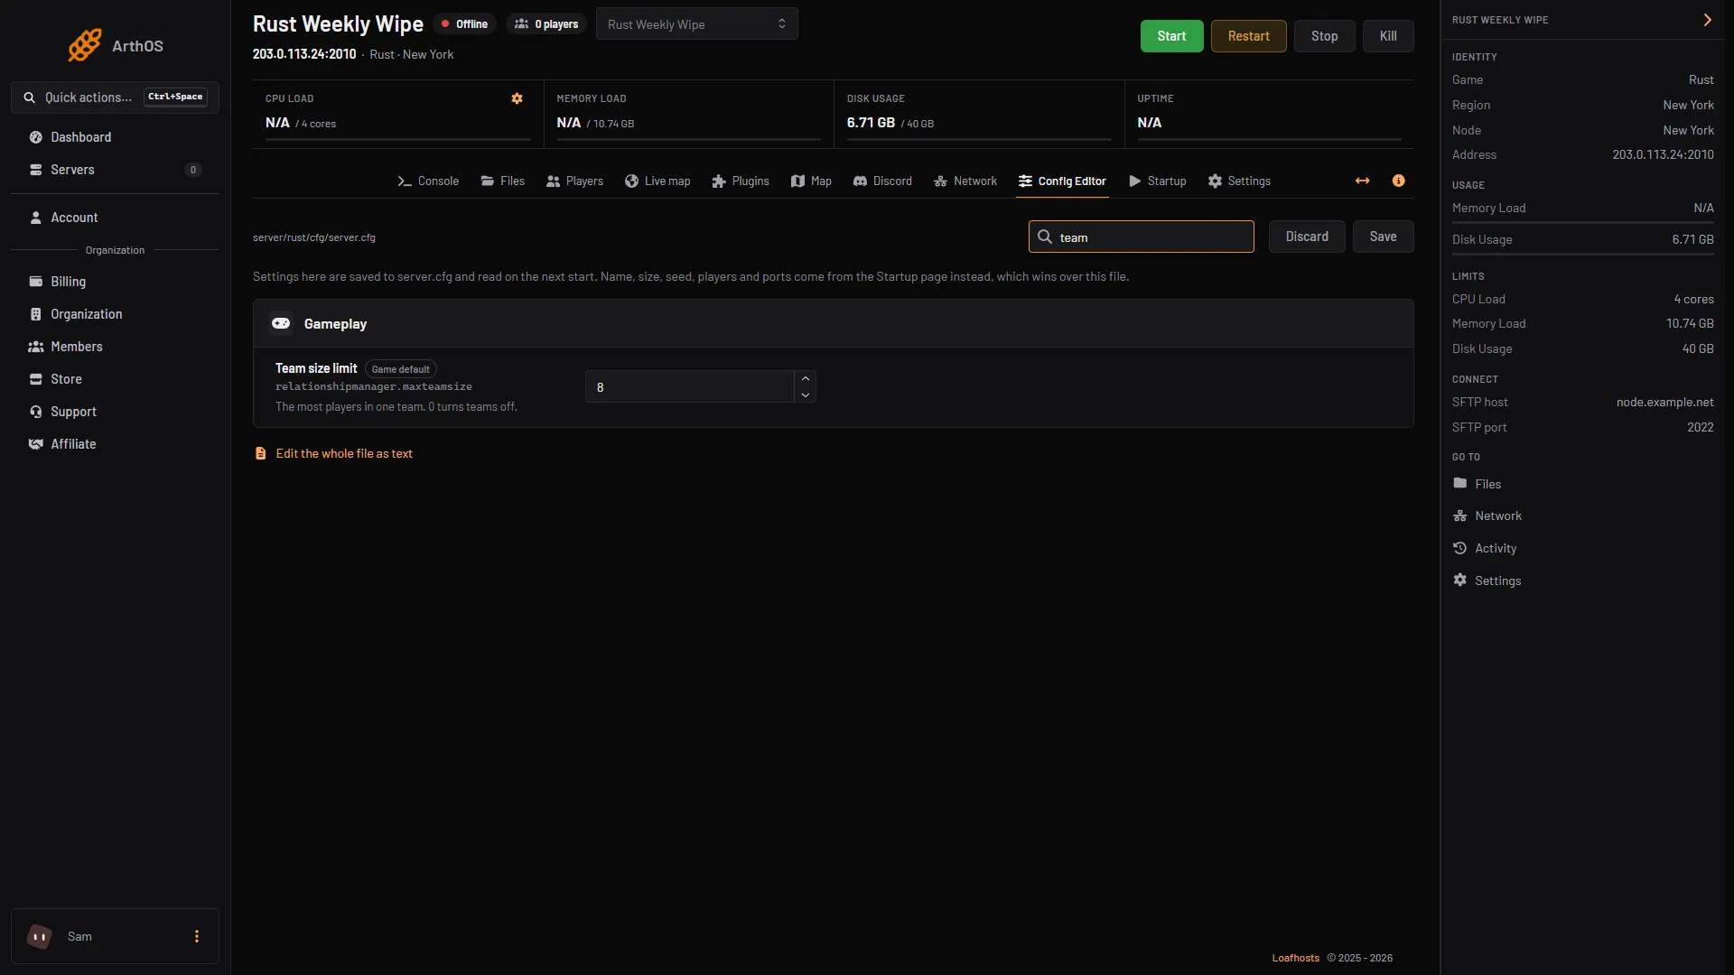
Task: Click the ArthOS wheat logo icon
Action: point(85,45)
